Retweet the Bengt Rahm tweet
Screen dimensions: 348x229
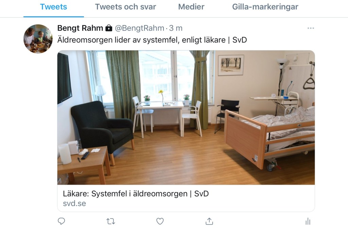click(110, 221)
